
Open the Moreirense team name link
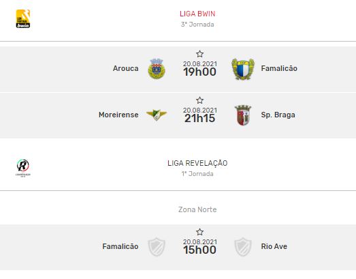coord(118,115)
